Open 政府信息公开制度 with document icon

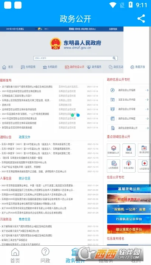[x=128, y=118]
